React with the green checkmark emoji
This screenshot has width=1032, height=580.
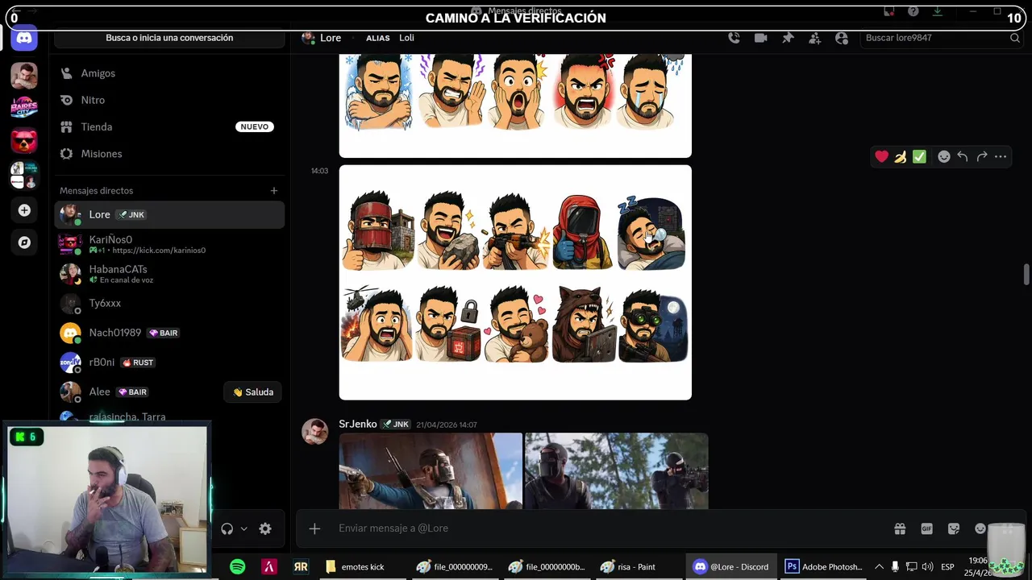tap(919, 156)
